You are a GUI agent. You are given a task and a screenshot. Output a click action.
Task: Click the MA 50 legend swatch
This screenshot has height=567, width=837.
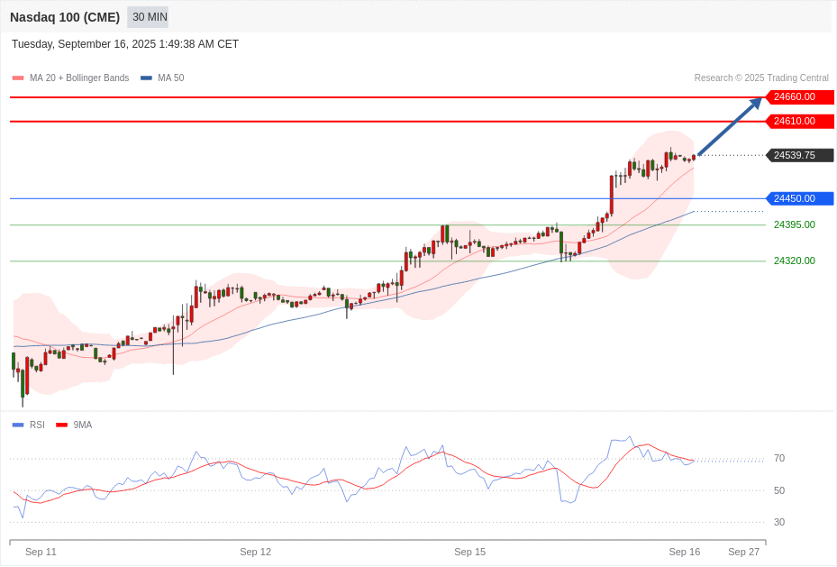click(146, 78)
